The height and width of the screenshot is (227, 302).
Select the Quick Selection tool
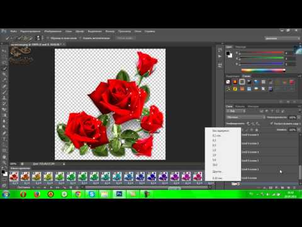coord(4,68)
